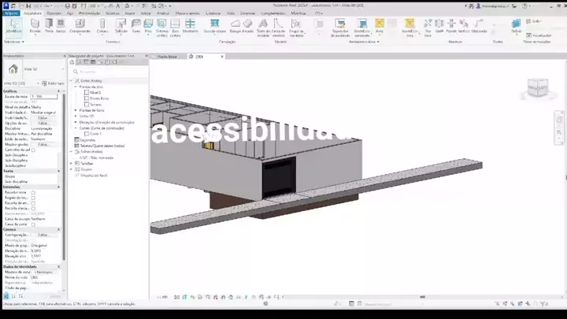Toggle the Caminho do sol checkbox
Screen dimensions: 567x319
33,150
